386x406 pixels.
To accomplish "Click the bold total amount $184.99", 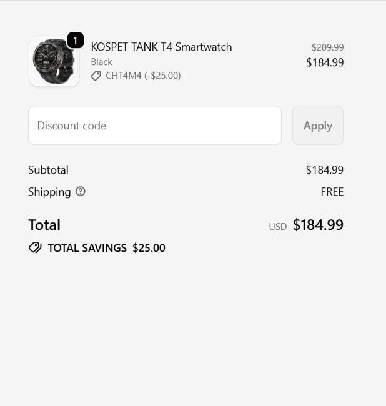I will [318, 225].
